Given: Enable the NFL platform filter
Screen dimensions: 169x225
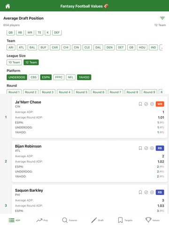Looking at the screenshot, I should pos(70,77).
